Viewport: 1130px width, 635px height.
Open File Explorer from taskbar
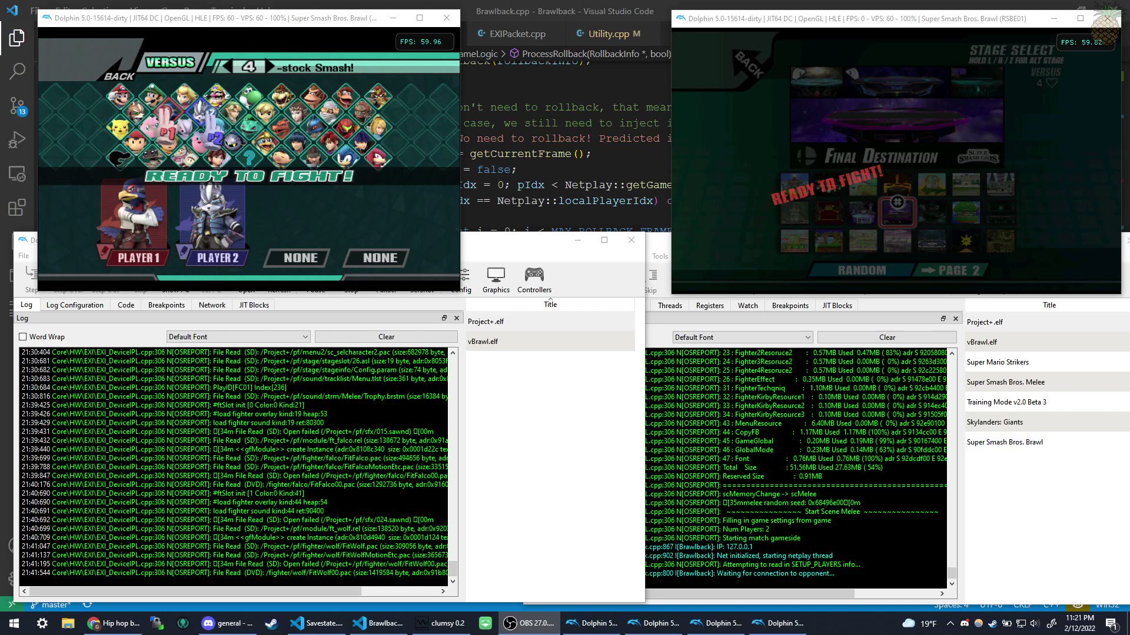68,623
